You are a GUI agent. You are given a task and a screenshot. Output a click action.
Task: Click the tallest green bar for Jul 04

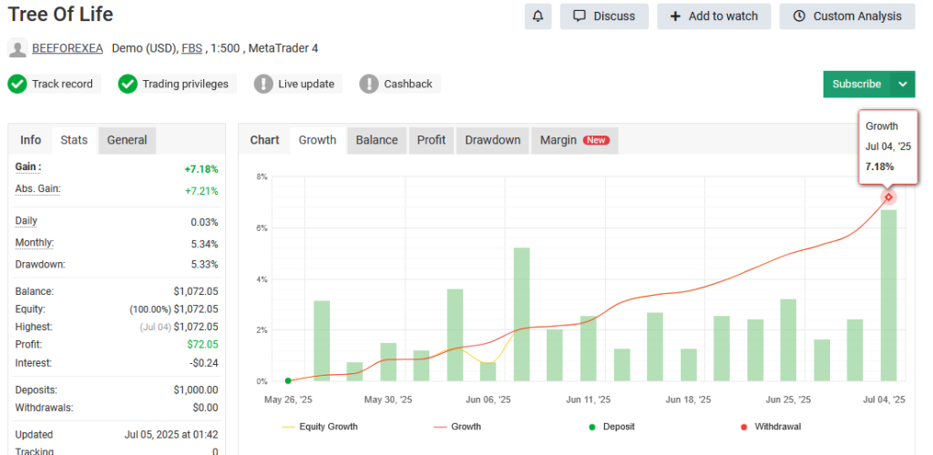tap(888, 296)
